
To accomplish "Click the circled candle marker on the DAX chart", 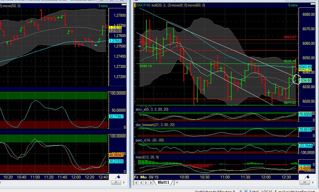I will 297,79.
